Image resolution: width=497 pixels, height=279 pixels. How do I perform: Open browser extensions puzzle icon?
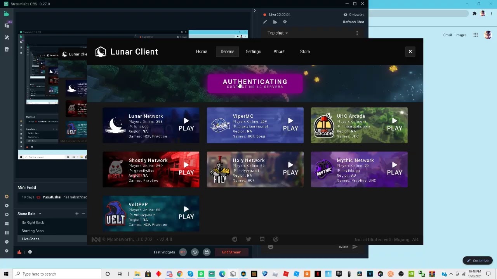pyautogui.click(x=474, y=14)
